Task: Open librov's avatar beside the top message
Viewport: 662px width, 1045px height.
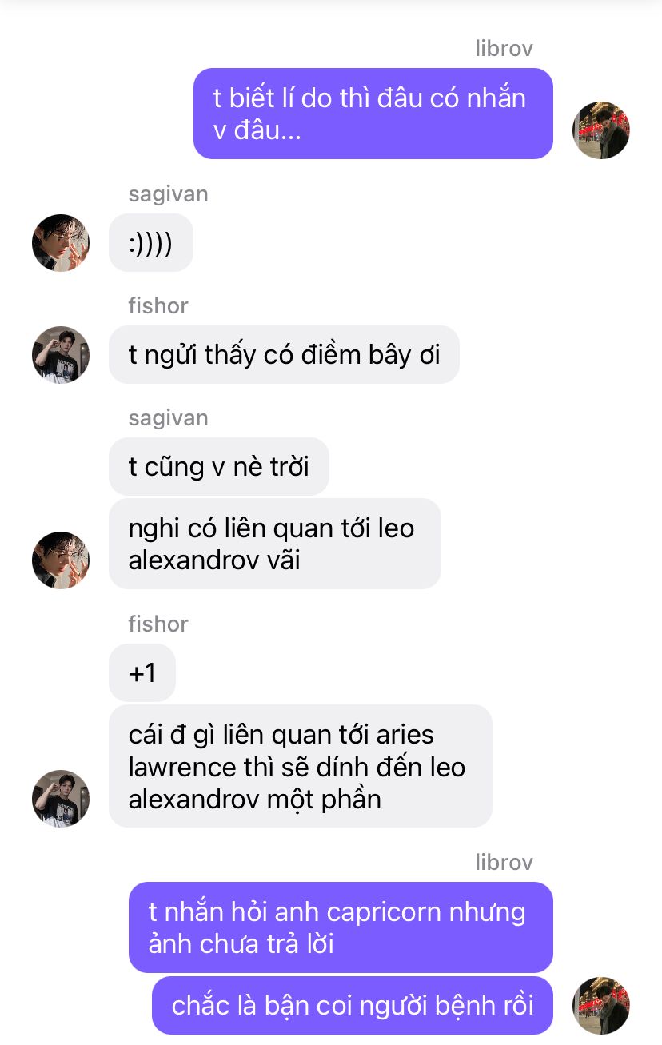Action: pos(601,130)
